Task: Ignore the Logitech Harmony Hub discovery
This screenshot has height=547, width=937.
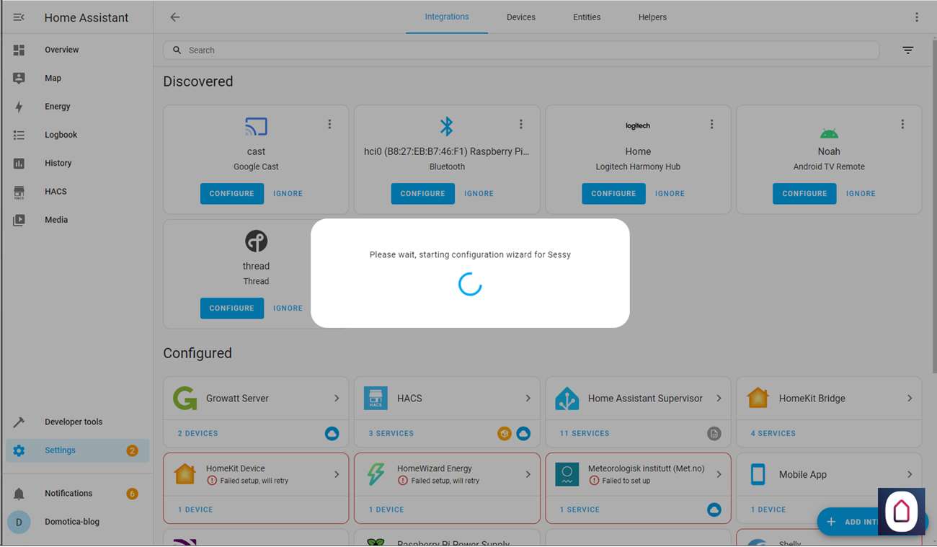Action: click(670, 194)
